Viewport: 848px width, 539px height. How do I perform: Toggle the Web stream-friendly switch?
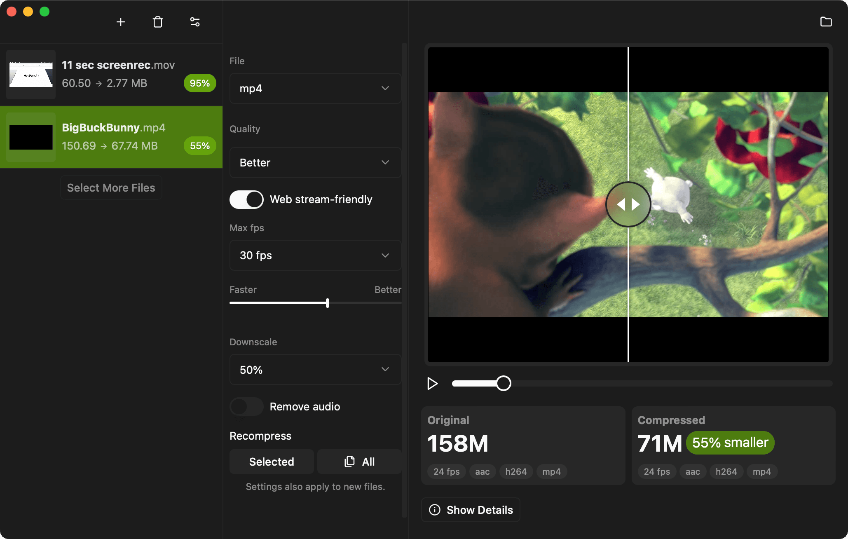pyautogui.click(x=246, y=199)
